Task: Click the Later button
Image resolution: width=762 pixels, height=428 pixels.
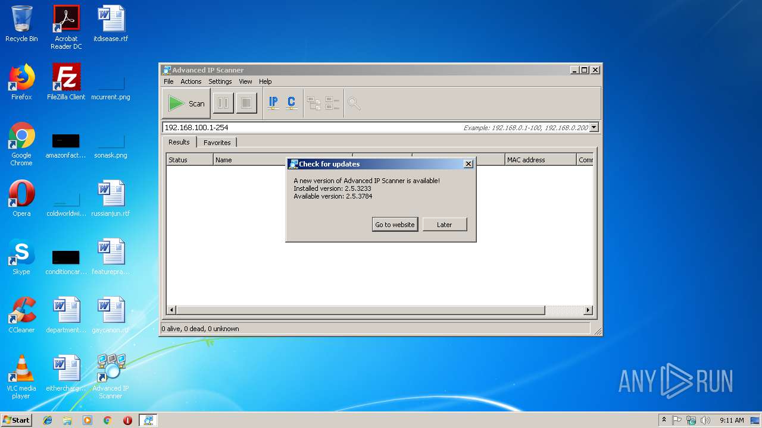Action: coord(445,225)
